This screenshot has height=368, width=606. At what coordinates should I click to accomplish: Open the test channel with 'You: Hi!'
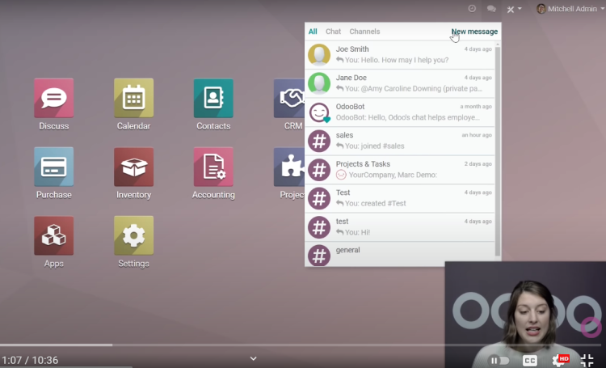click(x=400, y=226)
